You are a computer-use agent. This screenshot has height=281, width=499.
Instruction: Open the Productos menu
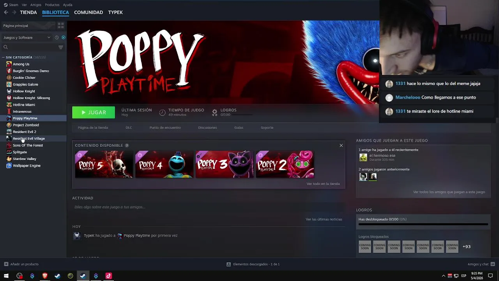[x=52, y=5]
